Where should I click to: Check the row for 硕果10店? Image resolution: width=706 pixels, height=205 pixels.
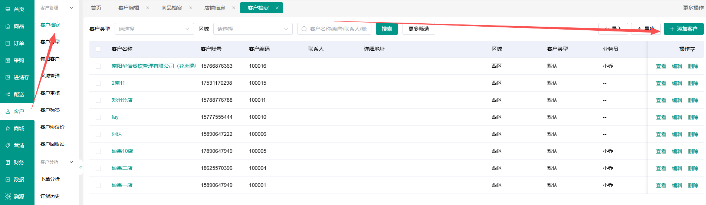click(98, 151)
